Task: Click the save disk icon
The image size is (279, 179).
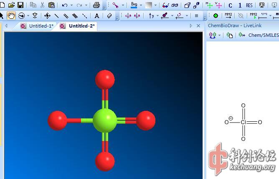Action: pos(20,5)
